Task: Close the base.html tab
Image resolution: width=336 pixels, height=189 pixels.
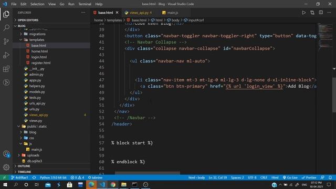Action: (117, 13)
